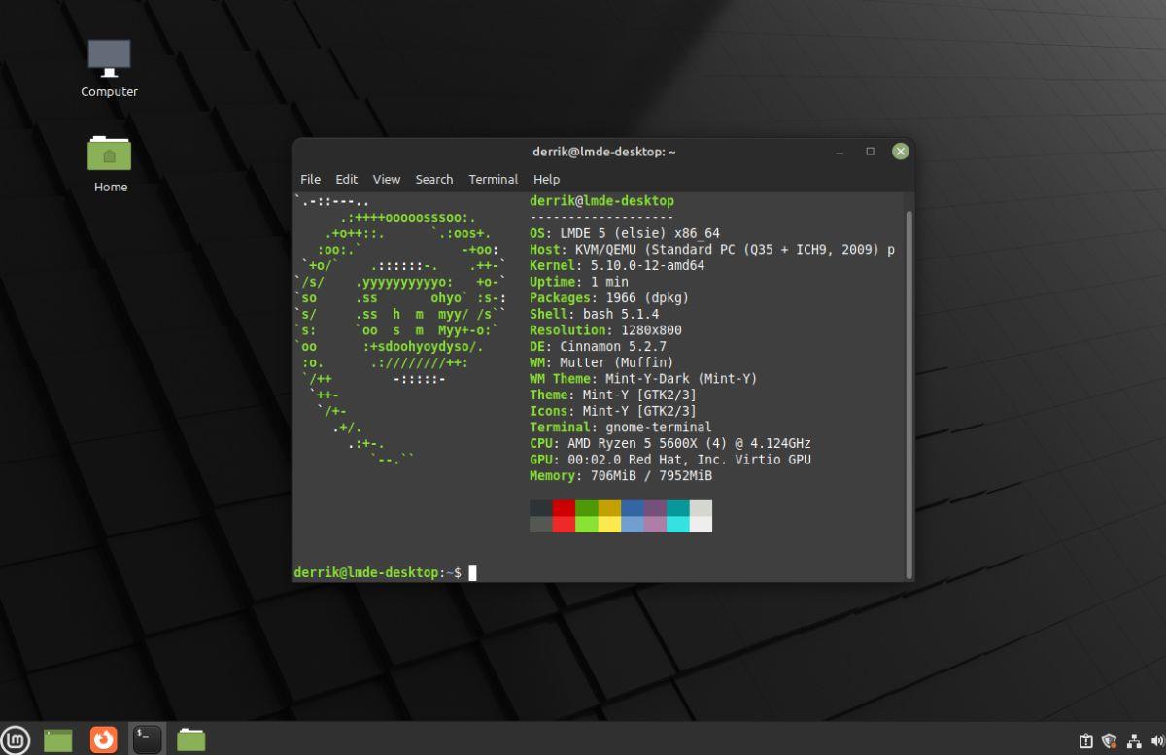1166x755 pixels.
Task: Open the Computer icon on the desktop
Action: coord(109,58)
